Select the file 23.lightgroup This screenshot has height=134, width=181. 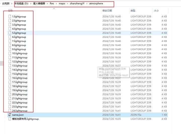(x=20, y=107)
